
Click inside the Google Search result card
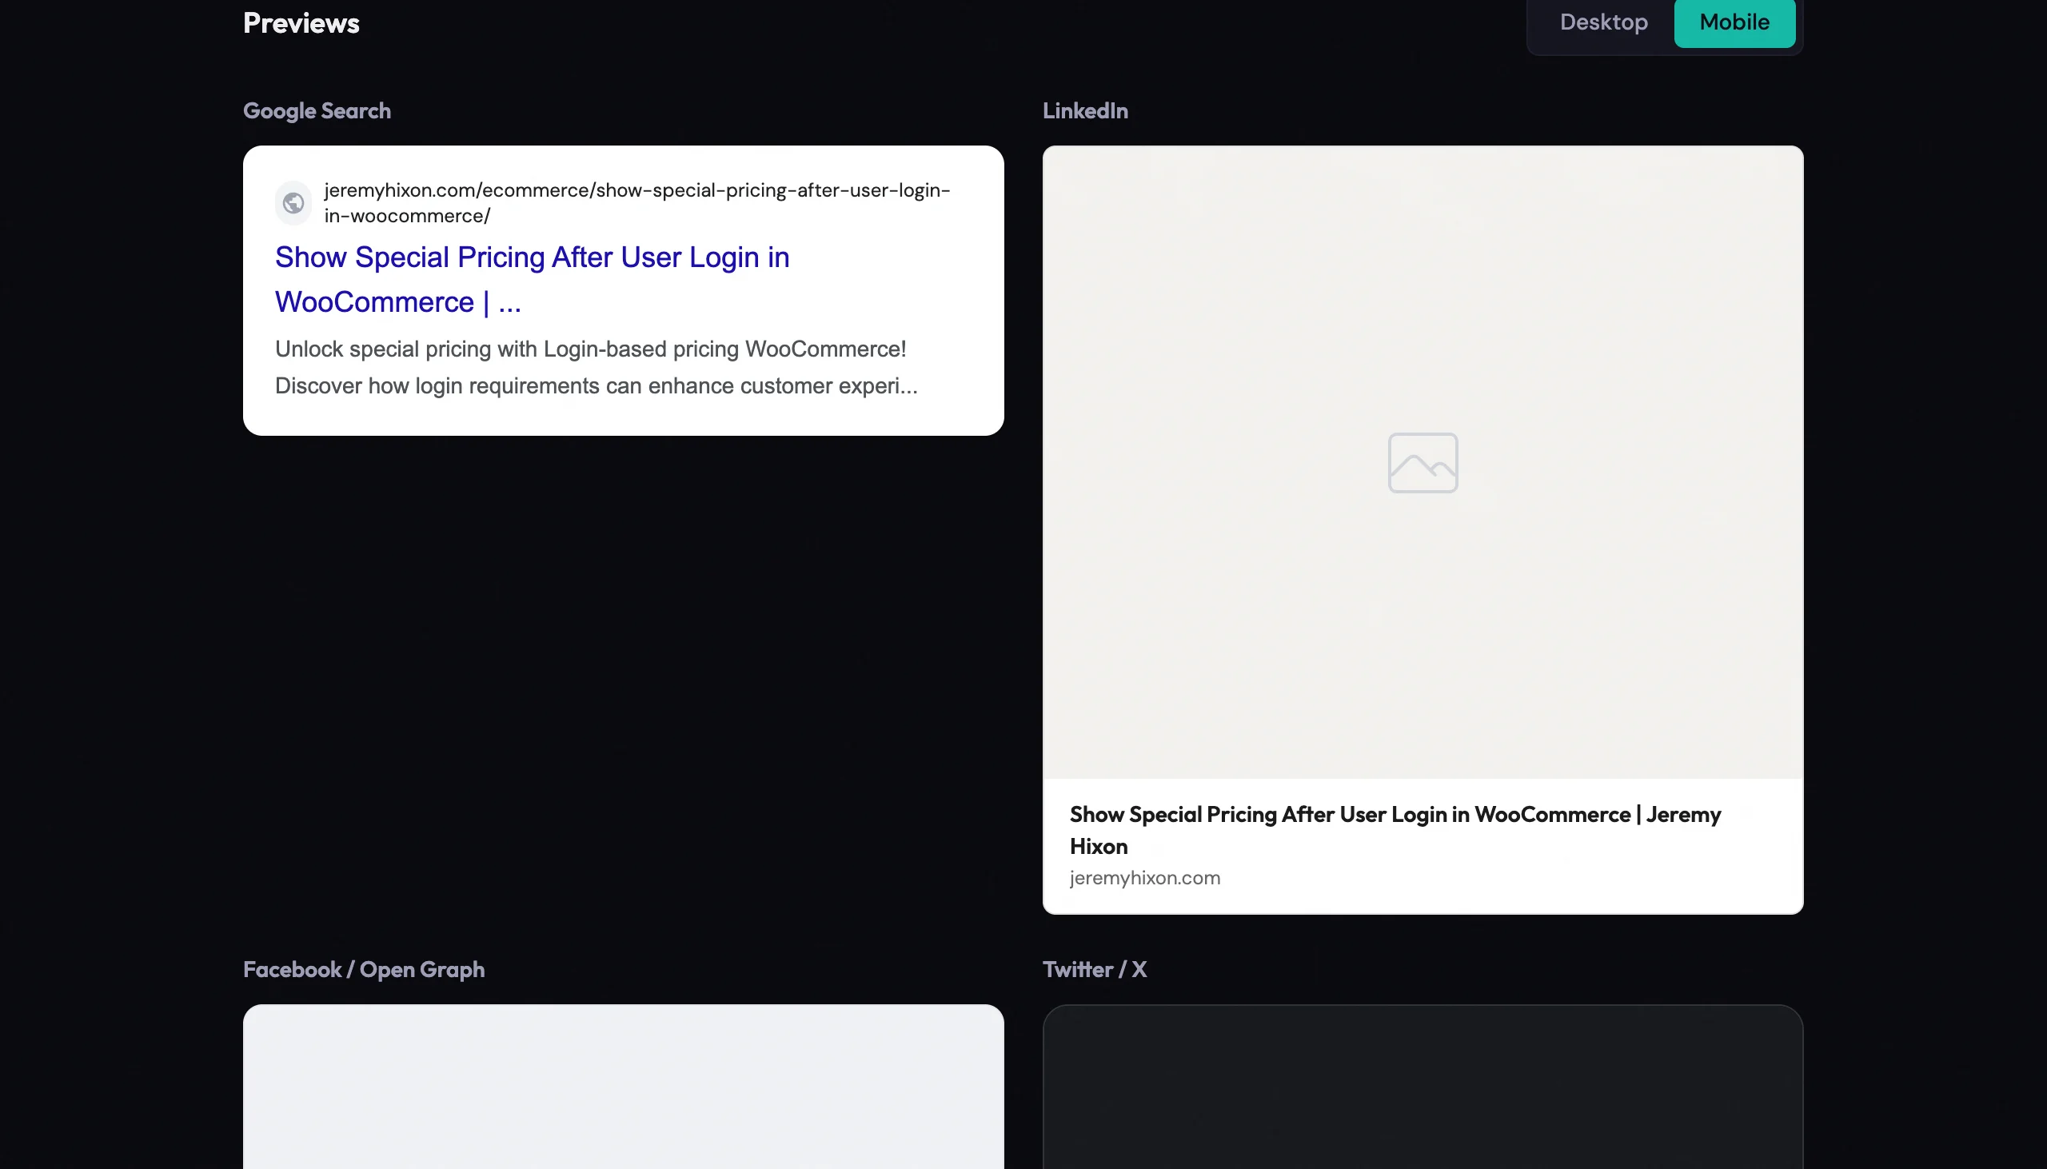pos(623,289)
